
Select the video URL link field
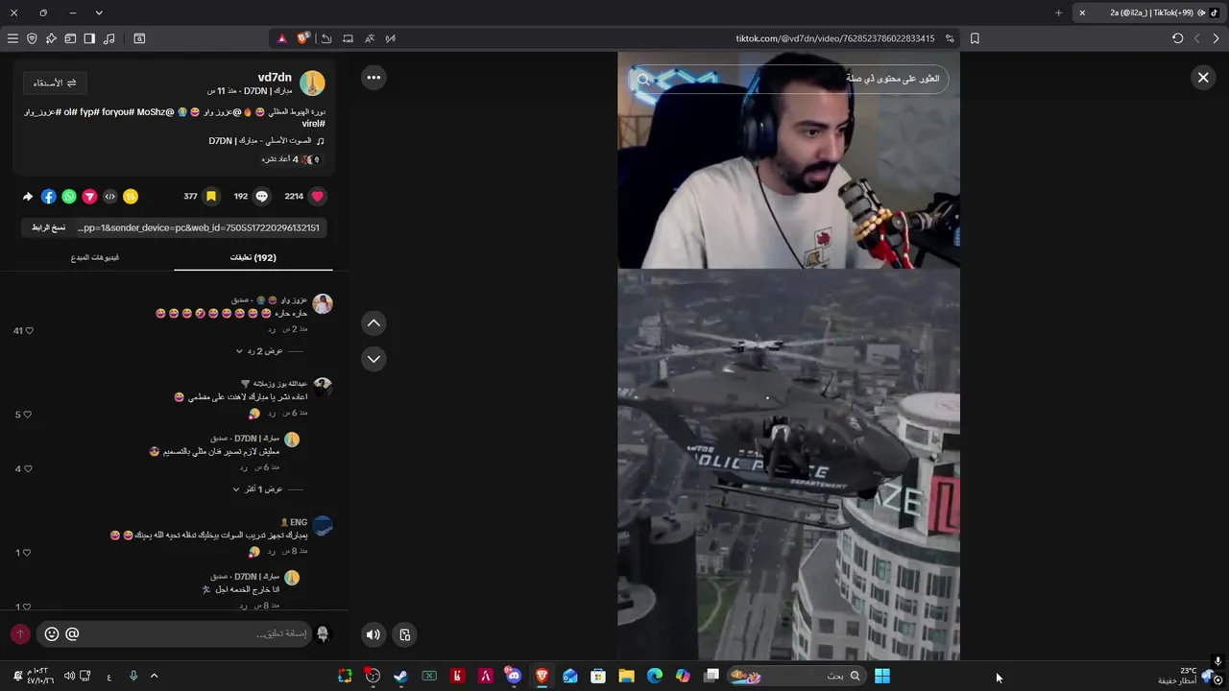(200, 227)
